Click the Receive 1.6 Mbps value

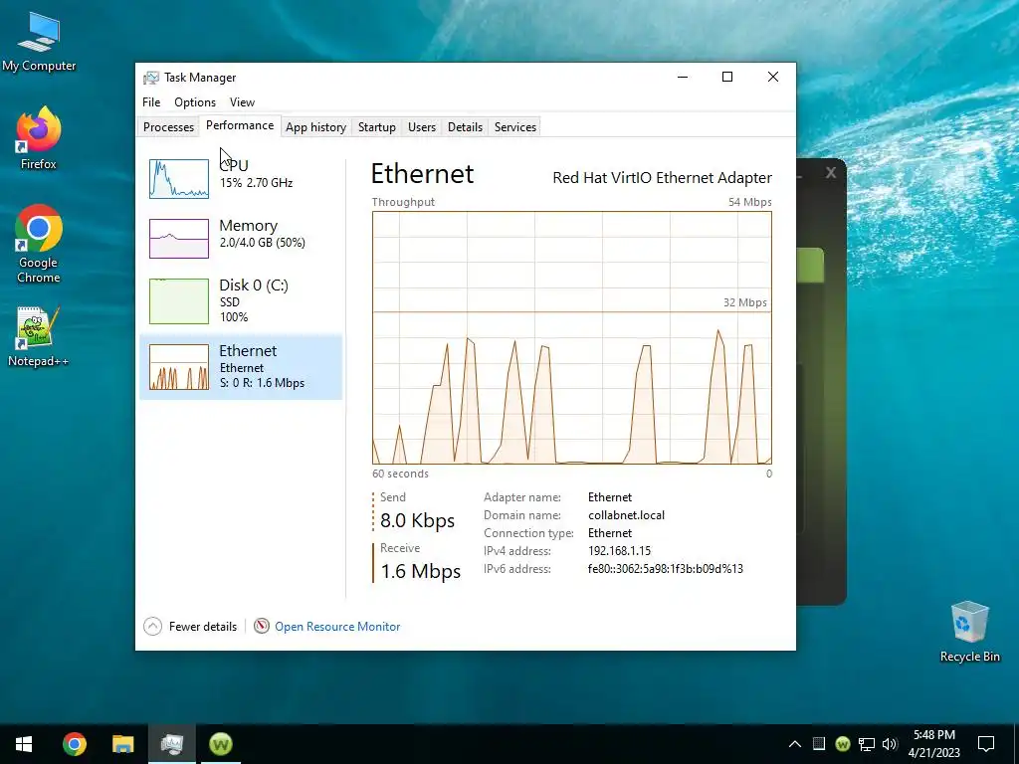point(421,572)
